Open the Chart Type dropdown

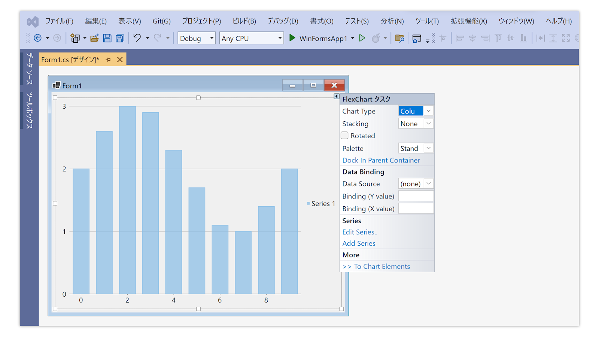pyautogui.click(x=429, y=111)
